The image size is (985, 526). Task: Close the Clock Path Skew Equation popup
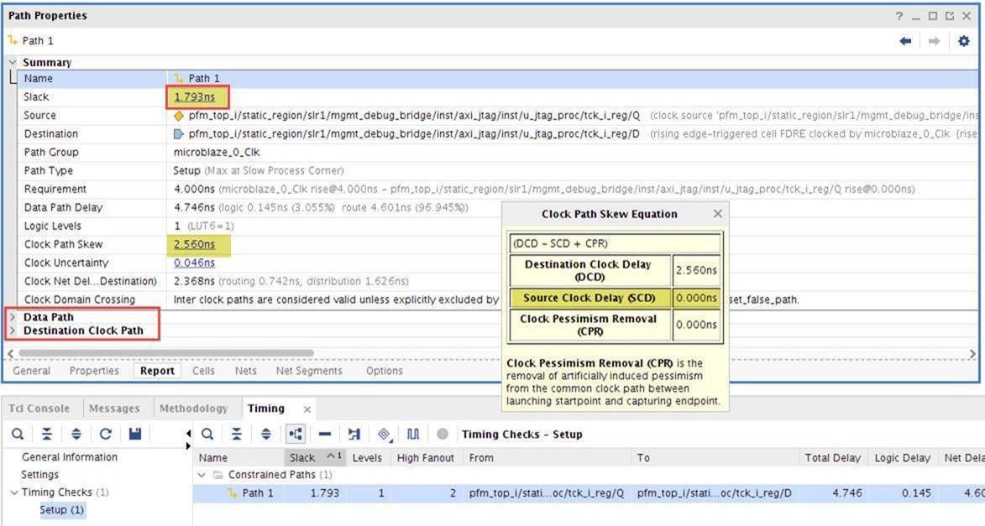coord(718,214)
